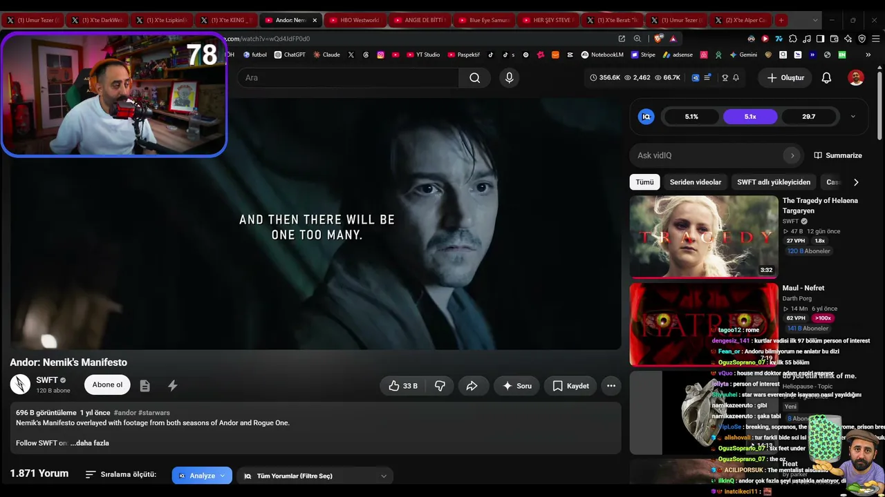Select SWFT adlı yükleyiciden chip

774,182
